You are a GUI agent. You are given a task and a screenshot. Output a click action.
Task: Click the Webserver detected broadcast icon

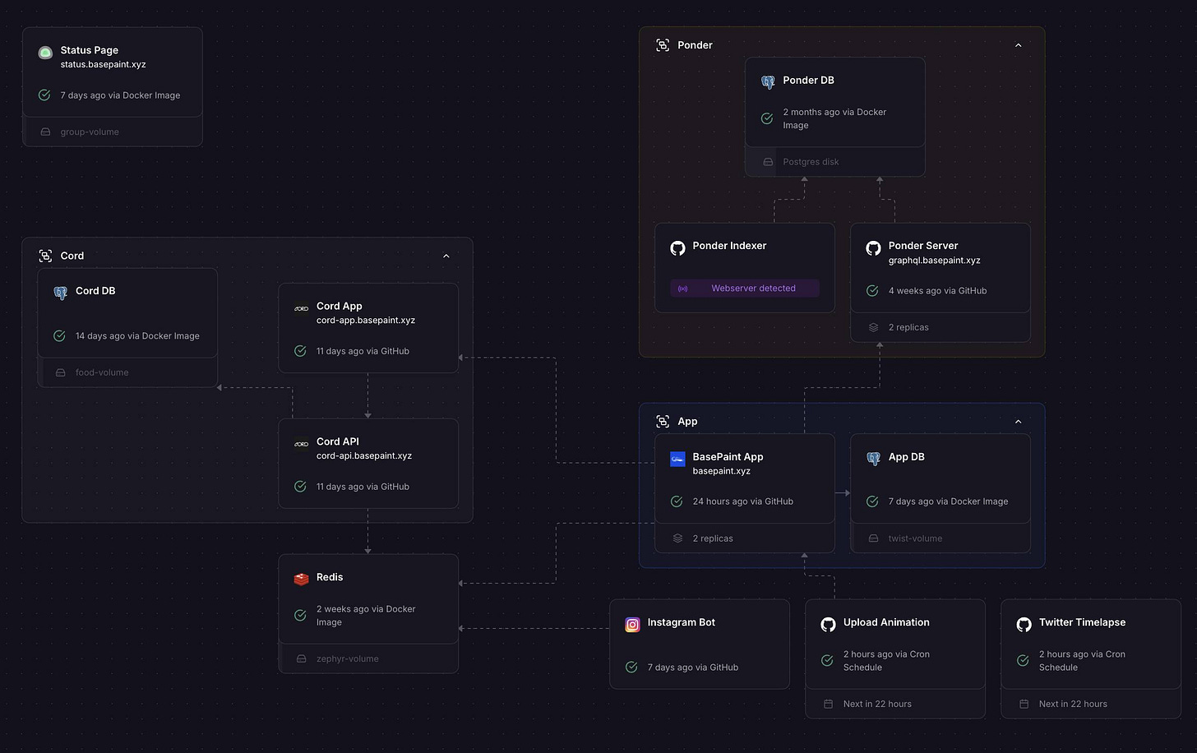(682, 289)
